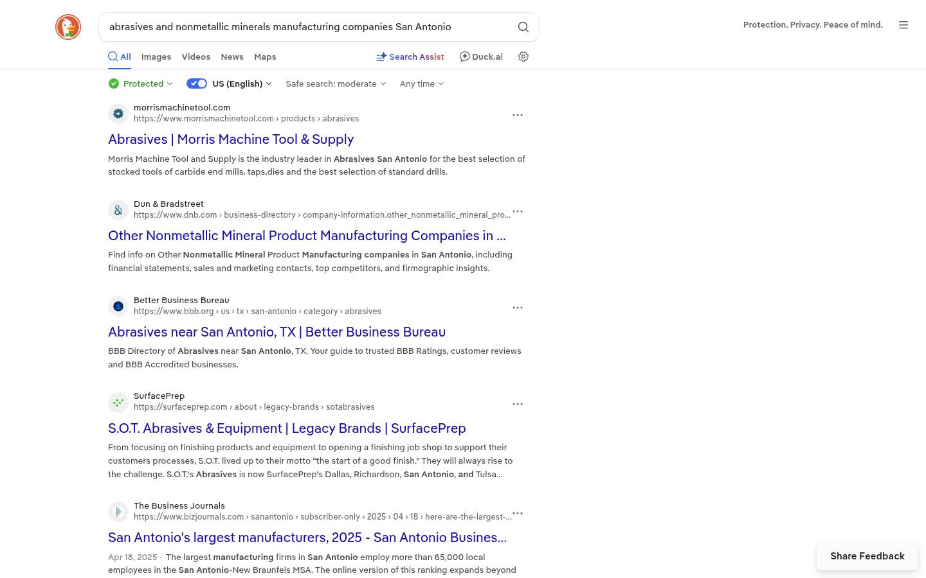The height and width of the screenshot is (578, 926).
Task: Click the SurfacePrep favicon
Action: (x=118, y=403)
